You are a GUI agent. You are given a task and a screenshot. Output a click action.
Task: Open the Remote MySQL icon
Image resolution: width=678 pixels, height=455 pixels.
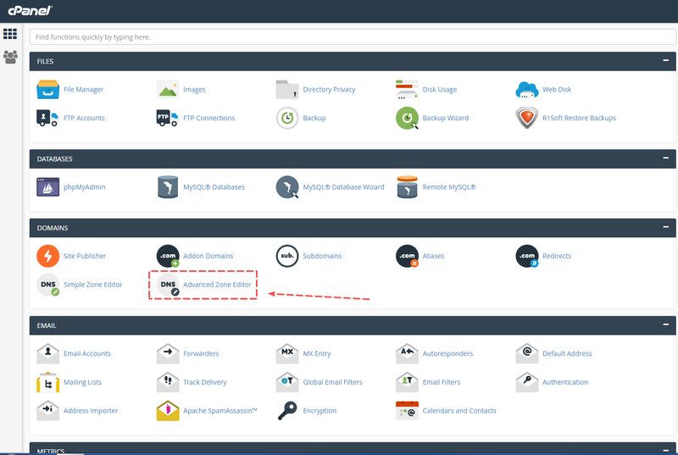407,187
